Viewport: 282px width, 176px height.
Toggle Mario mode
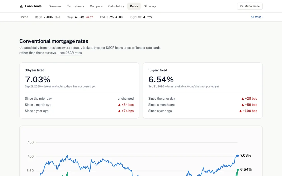[x=250, y=6]
